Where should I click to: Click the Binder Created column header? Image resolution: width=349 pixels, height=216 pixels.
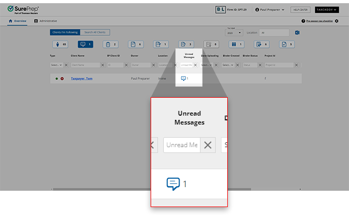tap(231, 56)
